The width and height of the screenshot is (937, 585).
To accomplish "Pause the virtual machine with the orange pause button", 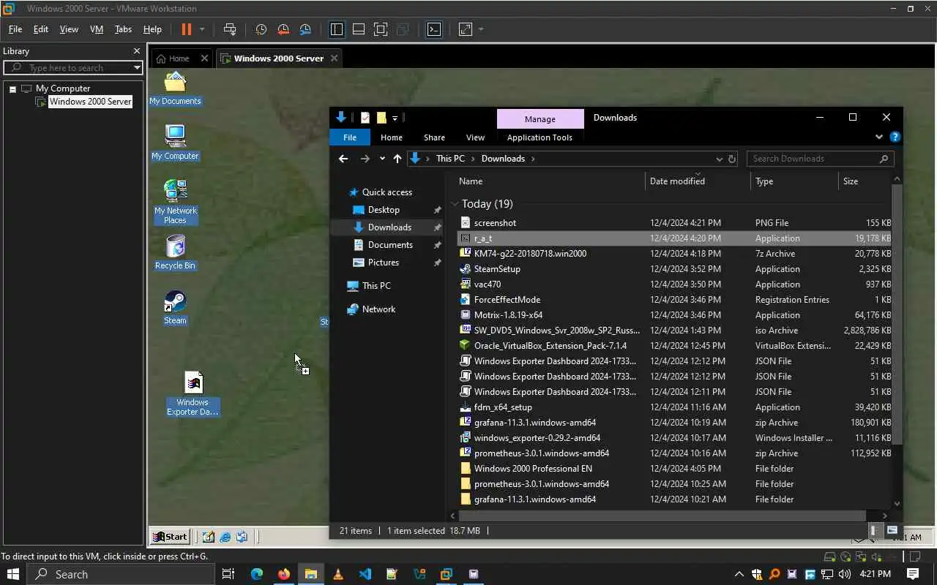I will point(186,29).
